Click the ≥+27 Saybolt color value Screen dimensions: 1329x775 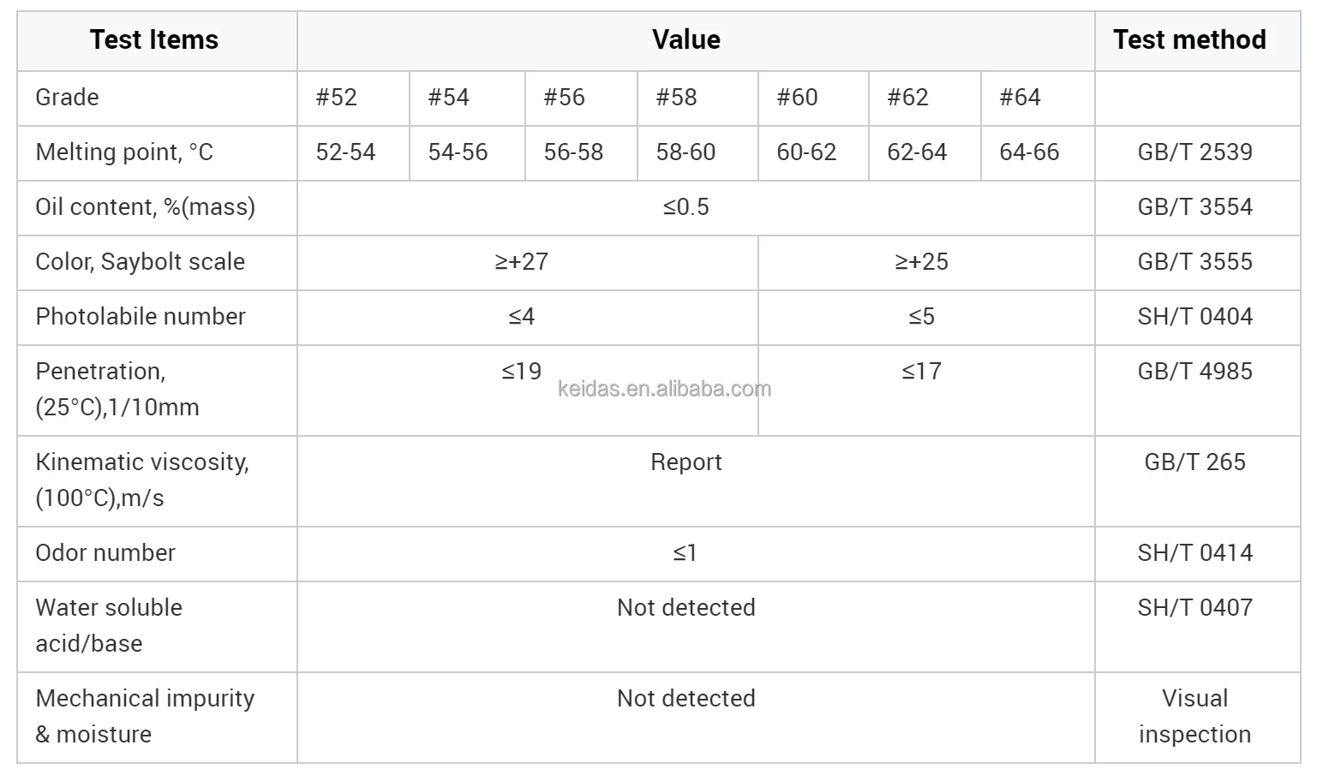[521, 261]
